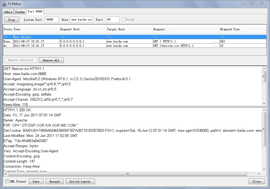Viewport: 270px width, 189px height.
Task: Close the TCPMon window via title bar
Action: click(x=262, y=3)
